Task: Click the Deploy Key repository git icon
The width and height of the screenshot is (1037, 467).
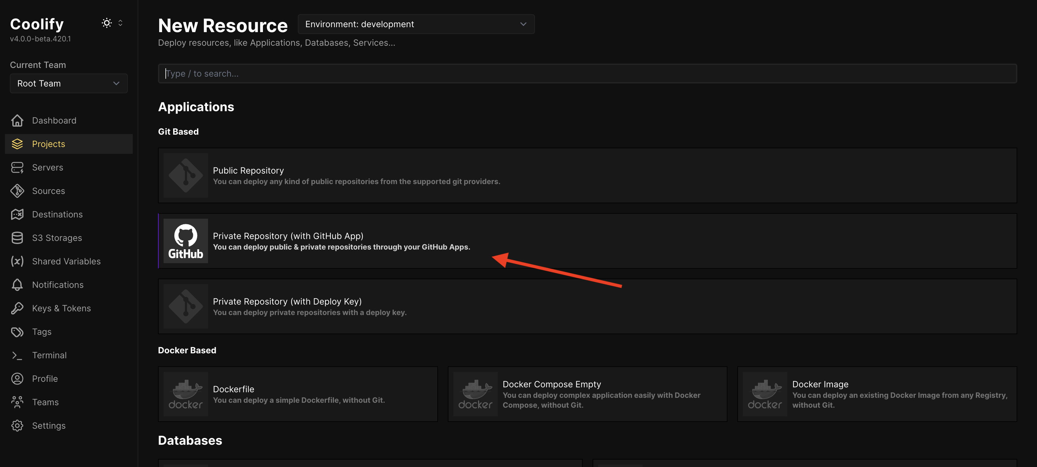Action: (x=185, y=306)
